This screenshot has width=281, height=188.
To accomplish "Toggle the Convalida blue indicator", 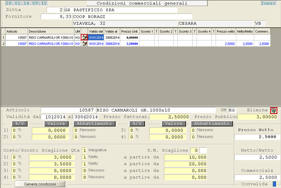I will pyautogui.click(x=274, y=184).
